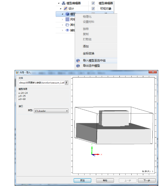Collapse the 设计 tree node
167x186 pixels.
(61, 9)
